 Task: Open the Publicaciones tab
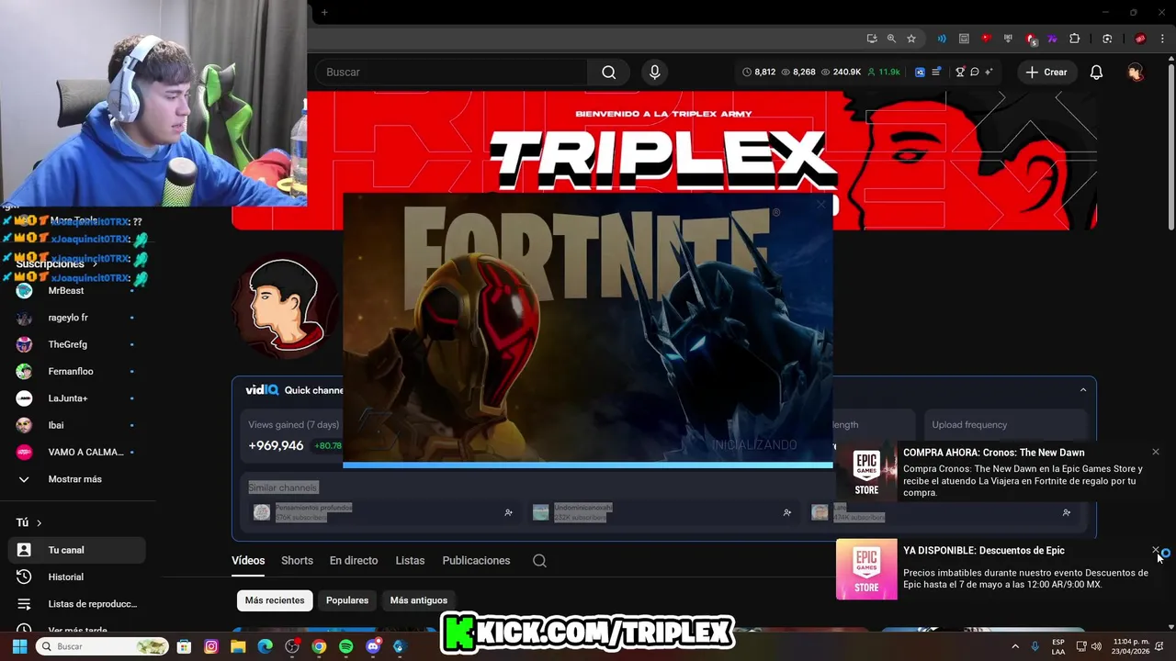[x=476, y=560]
